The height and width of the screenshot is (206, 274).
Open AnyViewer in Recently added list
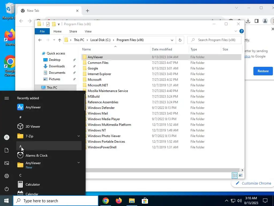49,107
